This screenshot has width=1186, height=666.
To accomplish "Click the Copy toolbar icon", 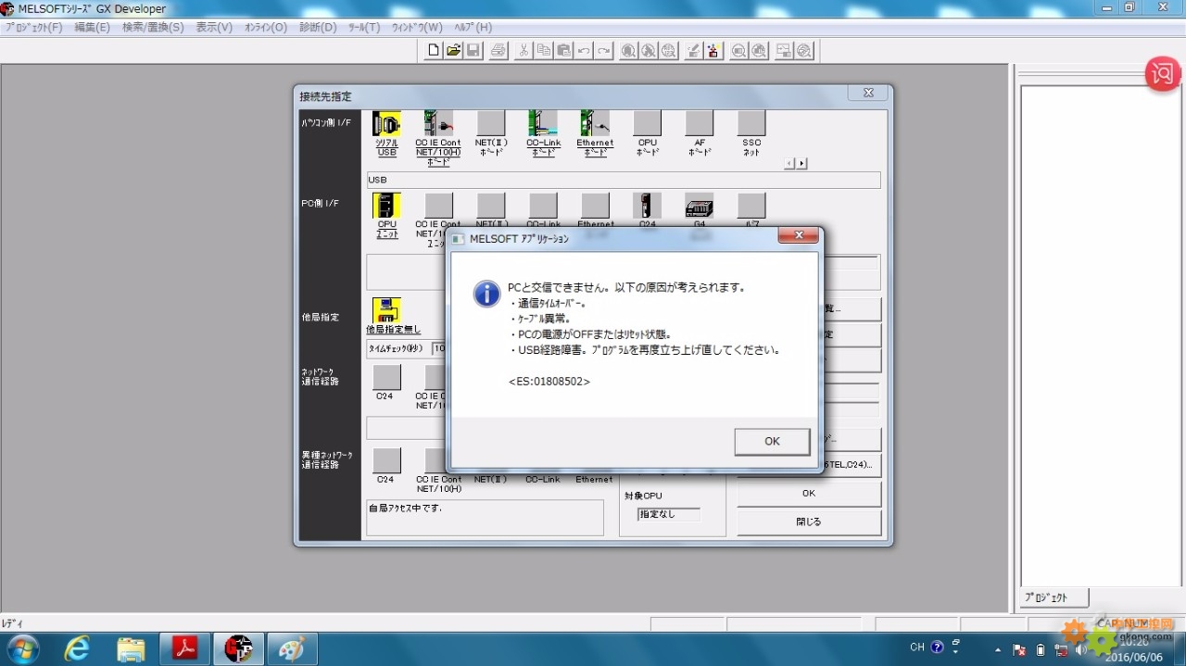I will click(544, 51).
